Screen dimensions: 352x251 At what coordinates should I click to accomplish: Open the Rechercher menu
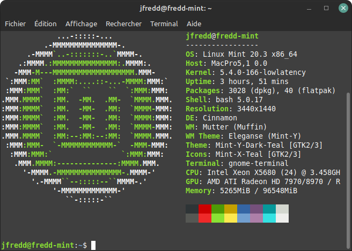[124, 24]
